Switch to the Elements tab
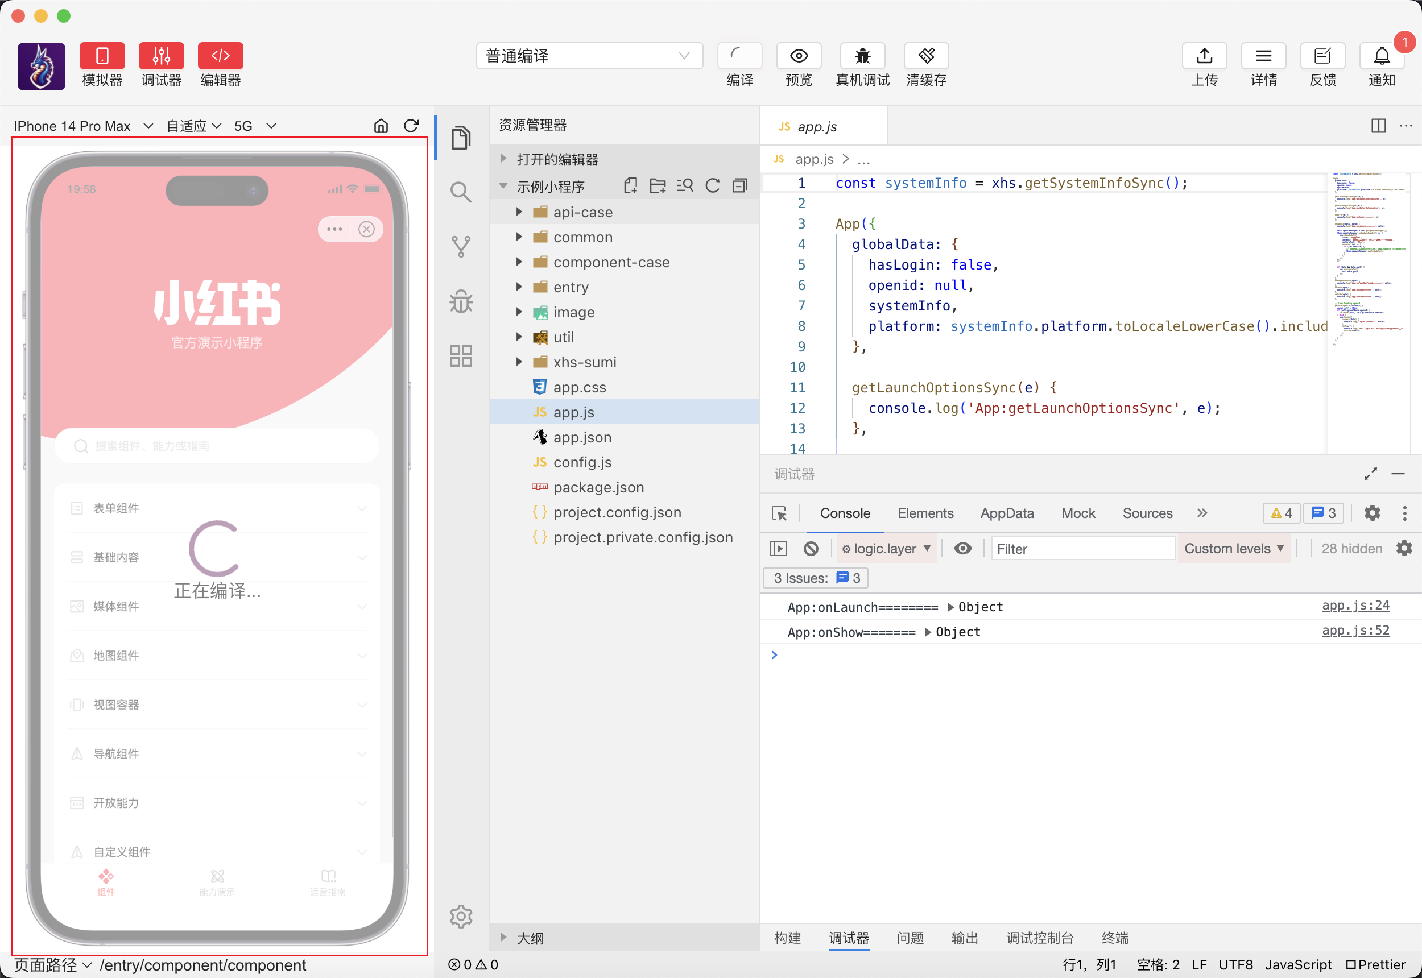Viewport: 1422px width, 978px height. (925, 513)
